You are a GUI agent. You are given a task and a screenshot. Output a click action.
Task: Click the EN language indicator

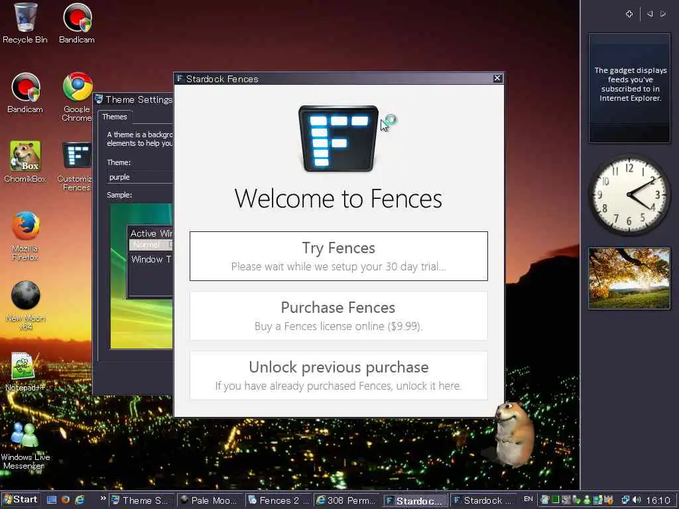[528, 499]
